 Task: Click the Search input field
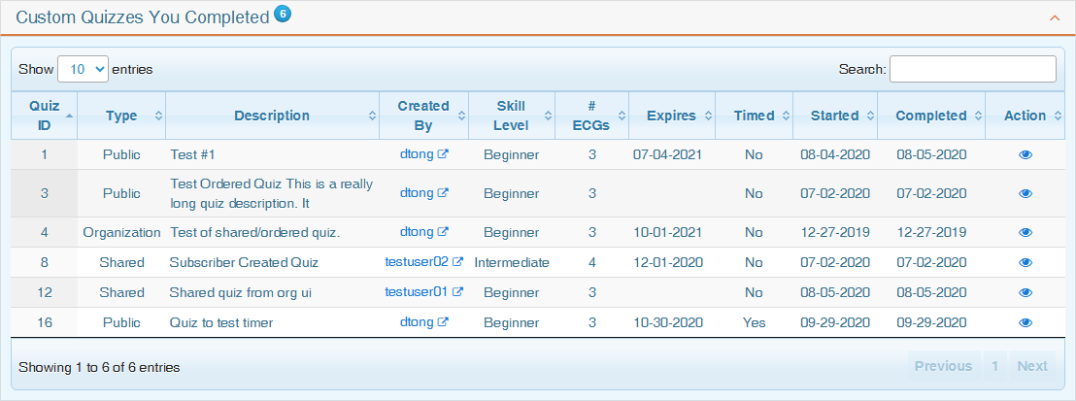(972, 69)
